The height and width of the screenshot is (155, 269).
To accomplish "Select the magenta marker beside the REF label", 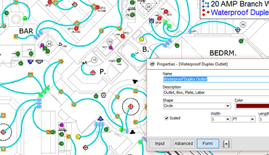I will tap(111, 47).
